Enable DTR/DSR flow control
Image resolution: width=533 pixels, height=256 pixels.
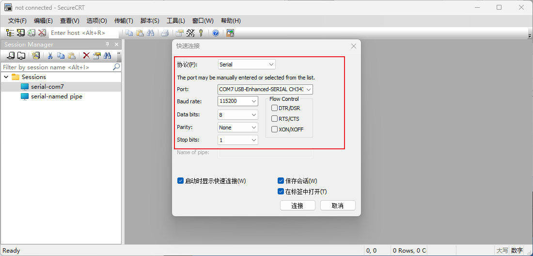click(274, 108)
